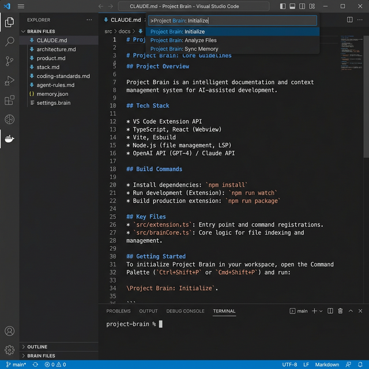Open the hamburger application menu
Image resolution: width=369 pixels, height=369 pixels.
(x=21, y=6)
